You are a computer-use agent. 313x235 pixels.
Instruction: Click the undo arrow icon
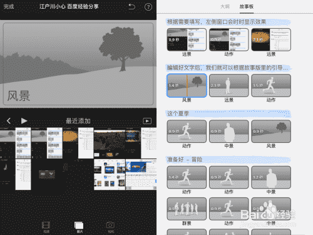131,7
